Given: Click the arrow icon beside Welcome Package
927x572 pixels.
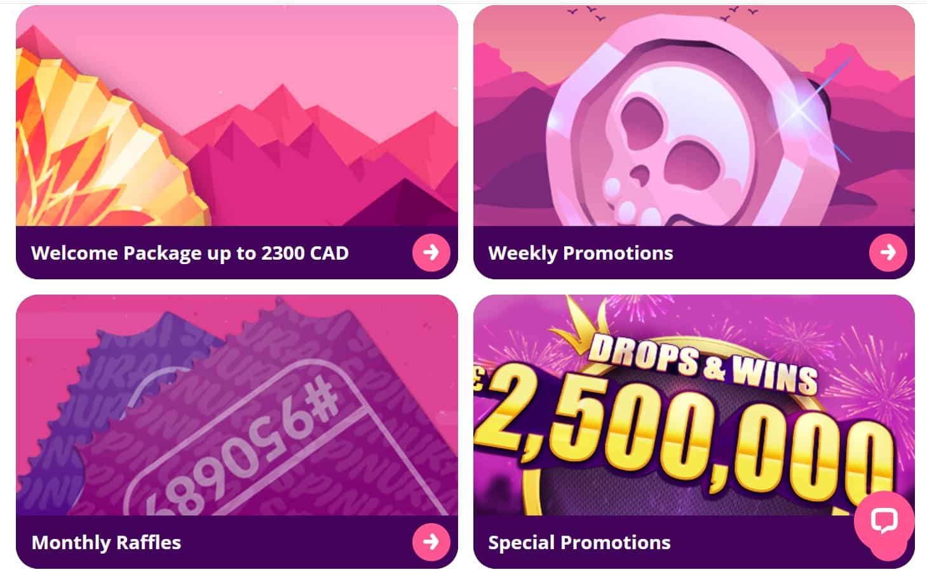Looking at the screenshot, I should [x=431, y=253].
